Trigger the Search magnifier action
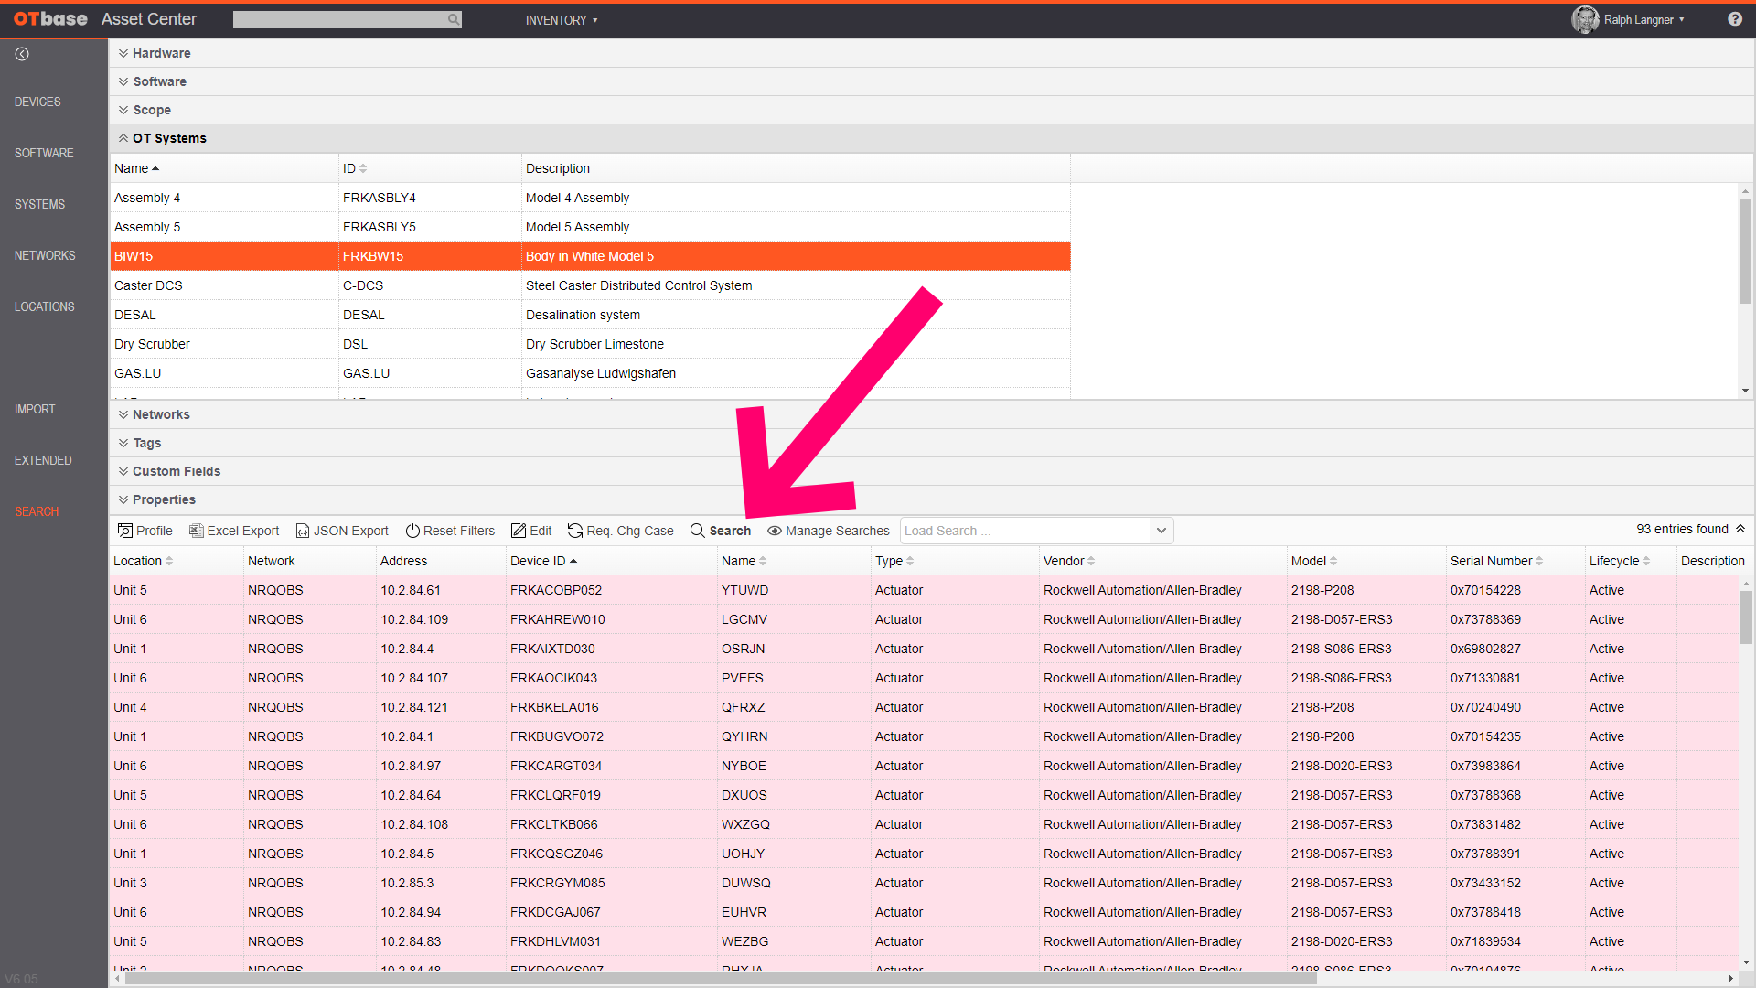1756x988 pixels. 721,531
